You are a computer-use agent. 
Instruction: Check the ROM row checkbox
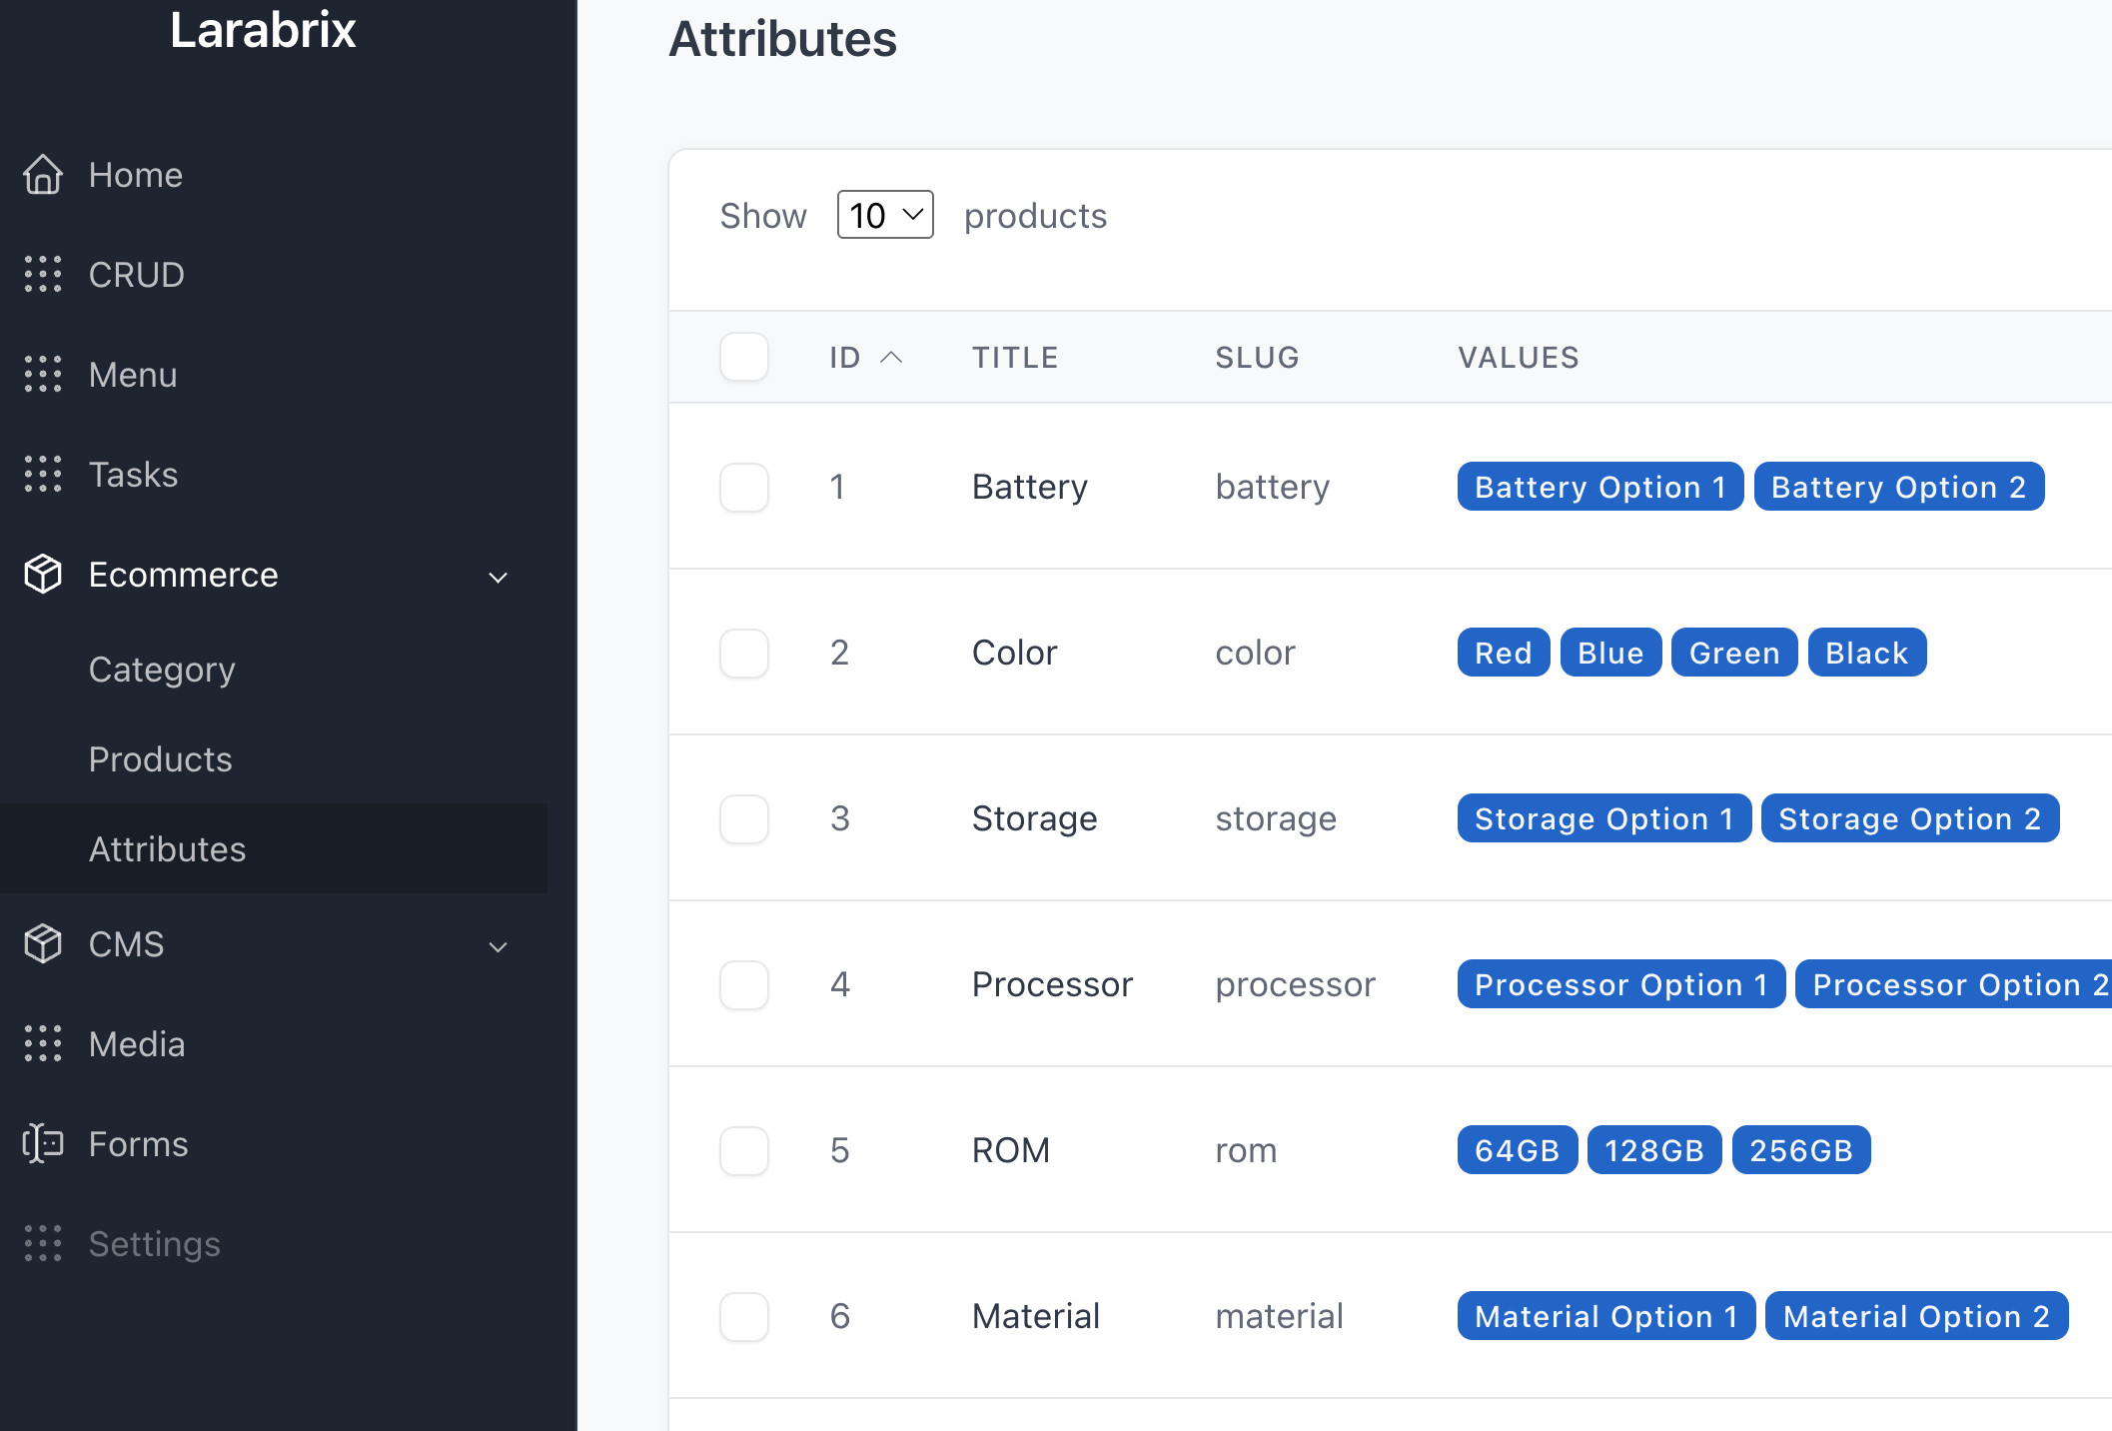[744, 1150]
